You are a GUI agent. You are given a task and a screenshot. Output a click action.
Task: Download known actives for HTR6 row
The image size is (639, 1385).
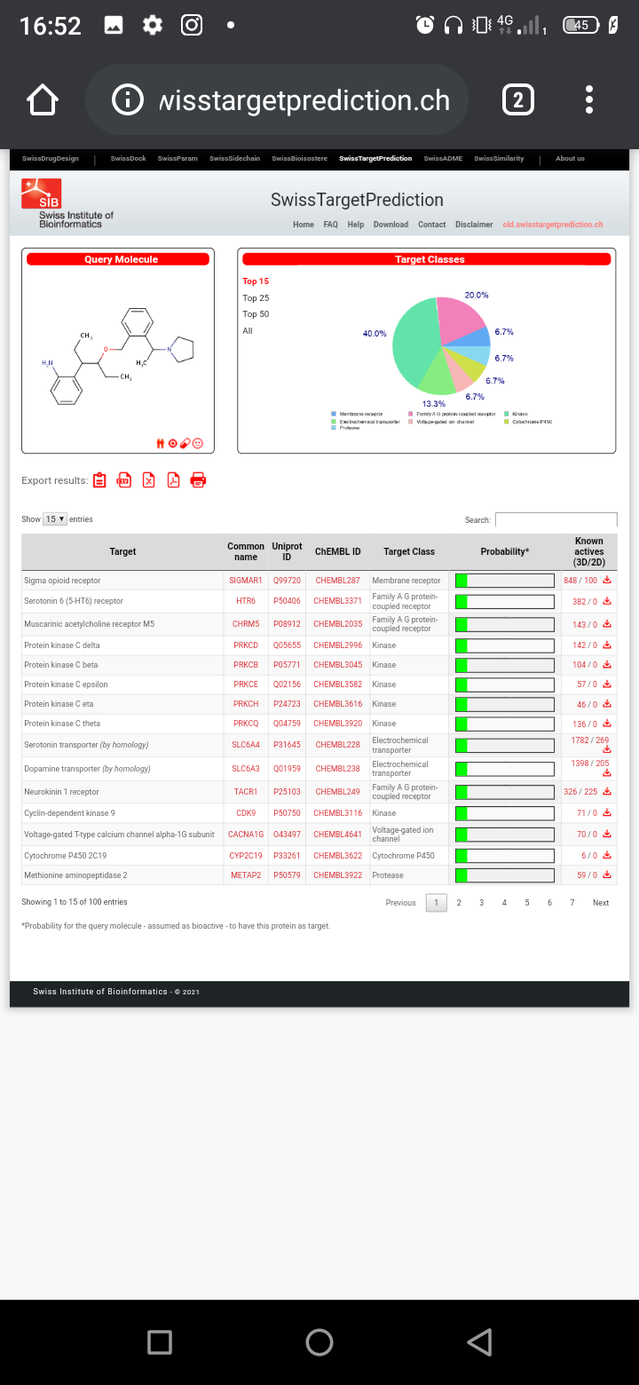(607, 601)
